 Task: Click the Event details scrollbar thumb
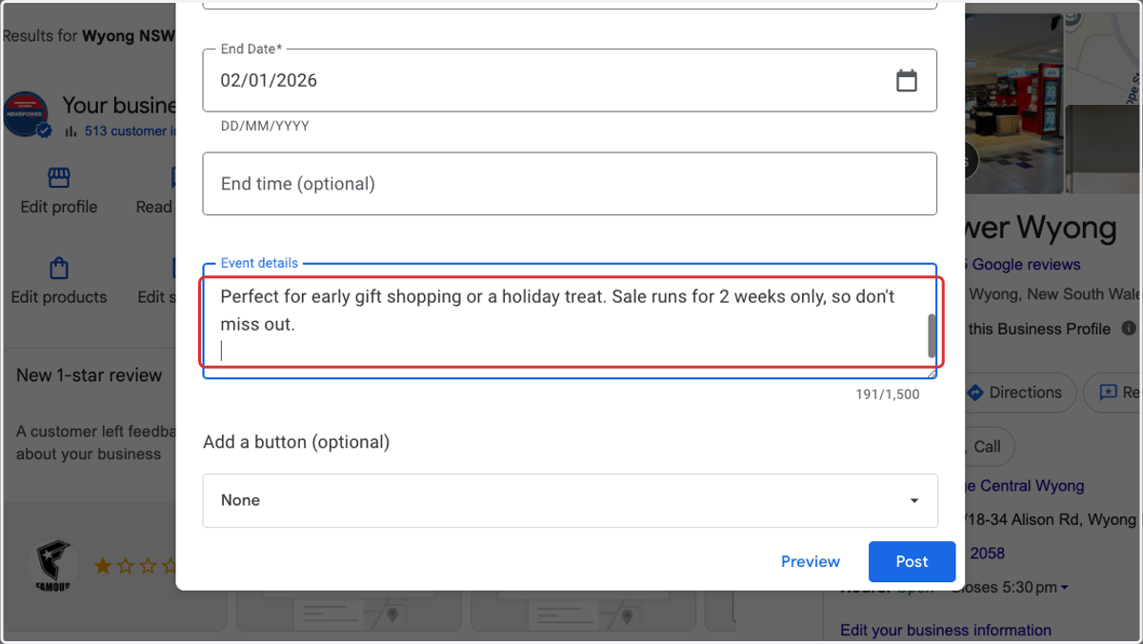(932, 336)
